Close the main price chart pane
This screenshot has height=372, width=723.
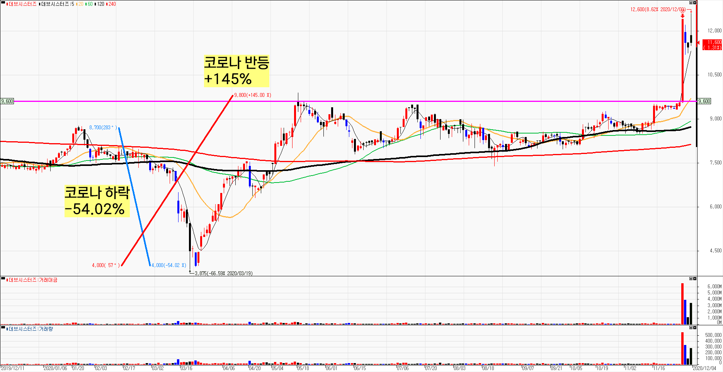(x=695, y=3)
